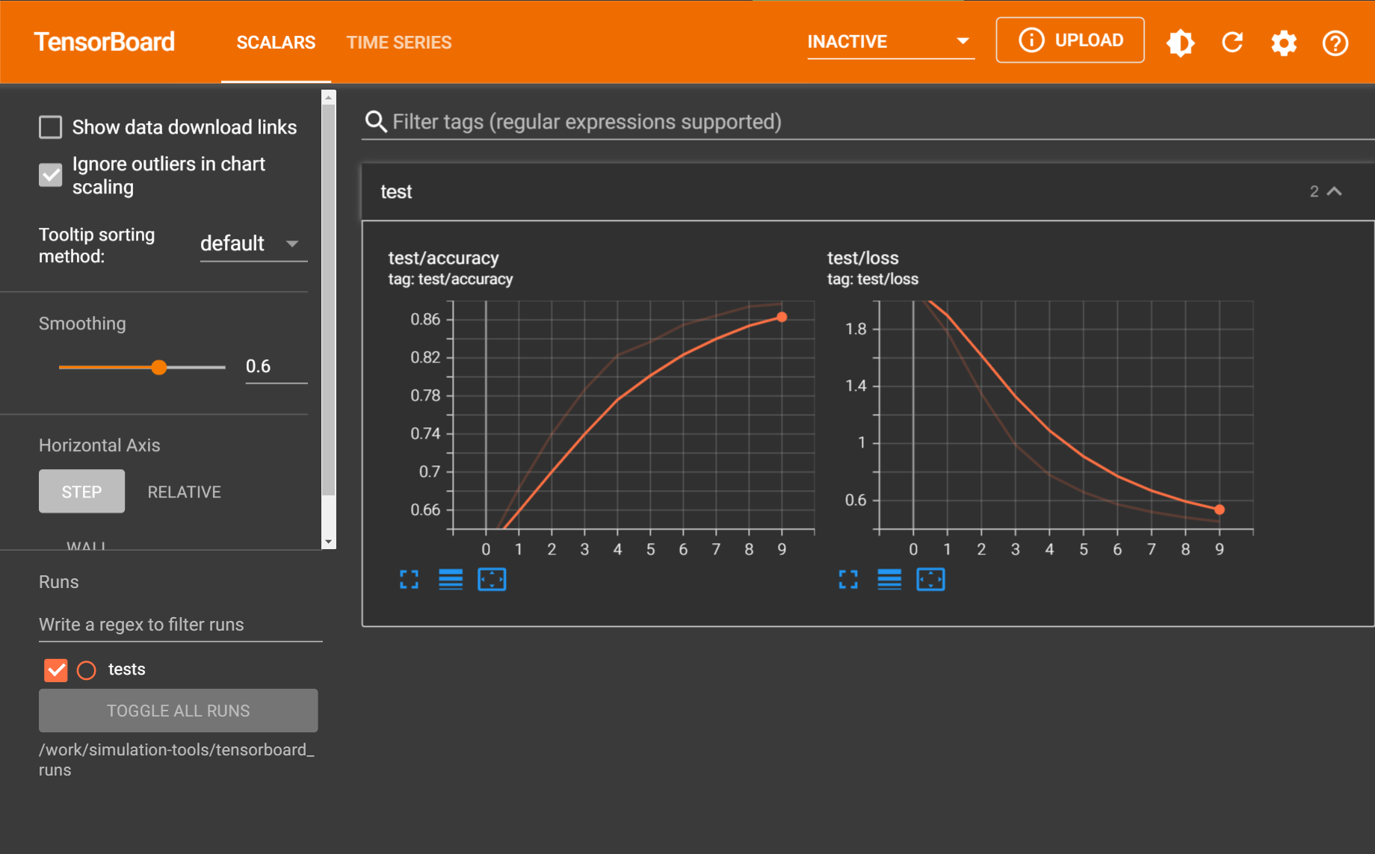Image resolution: width=1375 pixels, height=854 pixels.
Task: Open the INACTIVE dashboards dropdown
Action: pos(890,42)
